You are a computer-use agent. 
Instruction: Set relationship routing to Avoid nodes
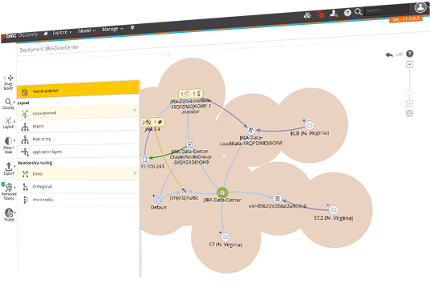pyautogui.click(x=78, y=200)
